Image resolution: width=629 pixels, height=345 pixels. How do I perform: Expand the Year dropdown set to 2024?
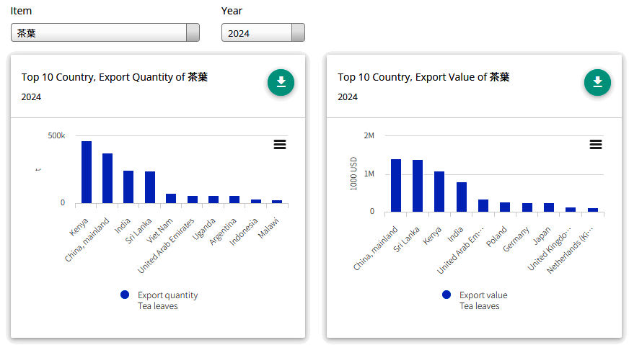pos(263,33)
